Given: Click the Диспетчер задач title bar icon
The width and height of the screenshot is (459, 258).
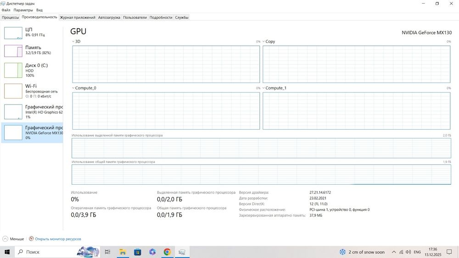Looking at the screenshot, I should [x=3, y=4].
